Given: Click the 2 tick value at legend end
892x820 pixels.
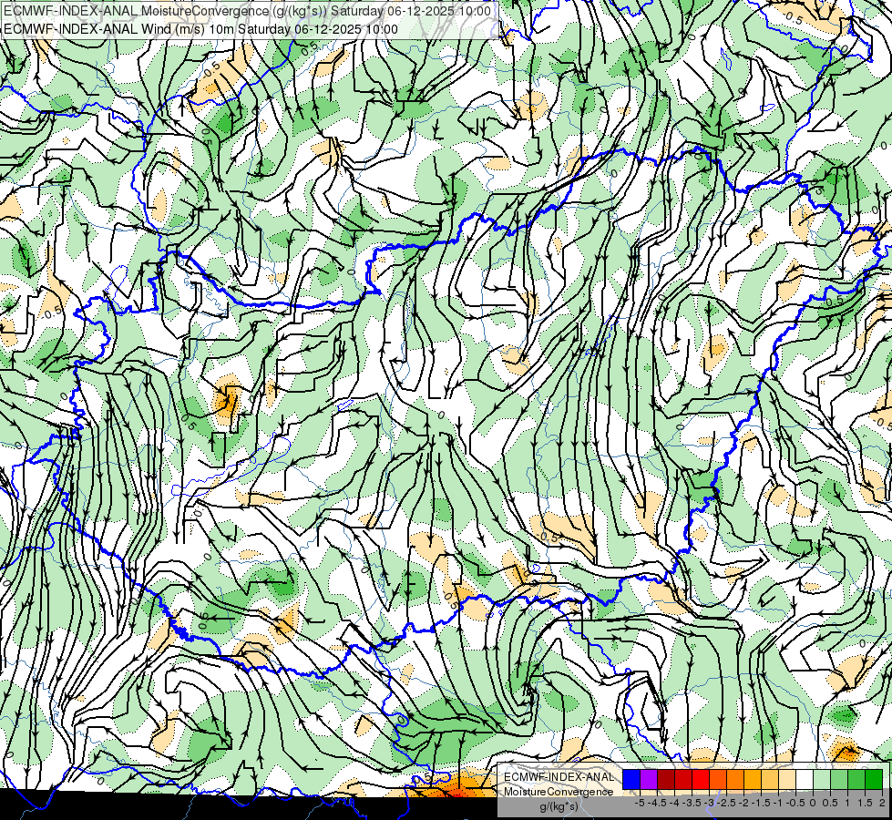Looking at the screenshot, I should point(882,803).
